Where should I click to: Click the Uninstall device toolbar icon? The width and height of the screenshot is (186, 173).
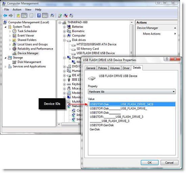coord(66,16)
